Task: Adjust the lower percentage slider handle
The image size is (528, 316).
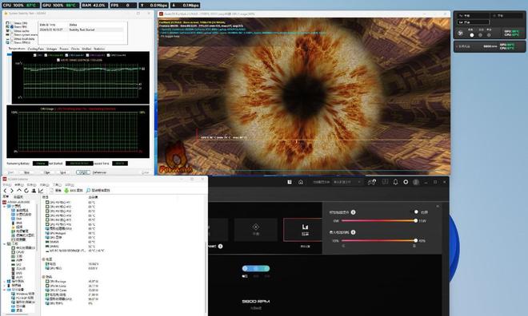Action: pyautogui.click(x=415, y=240)
